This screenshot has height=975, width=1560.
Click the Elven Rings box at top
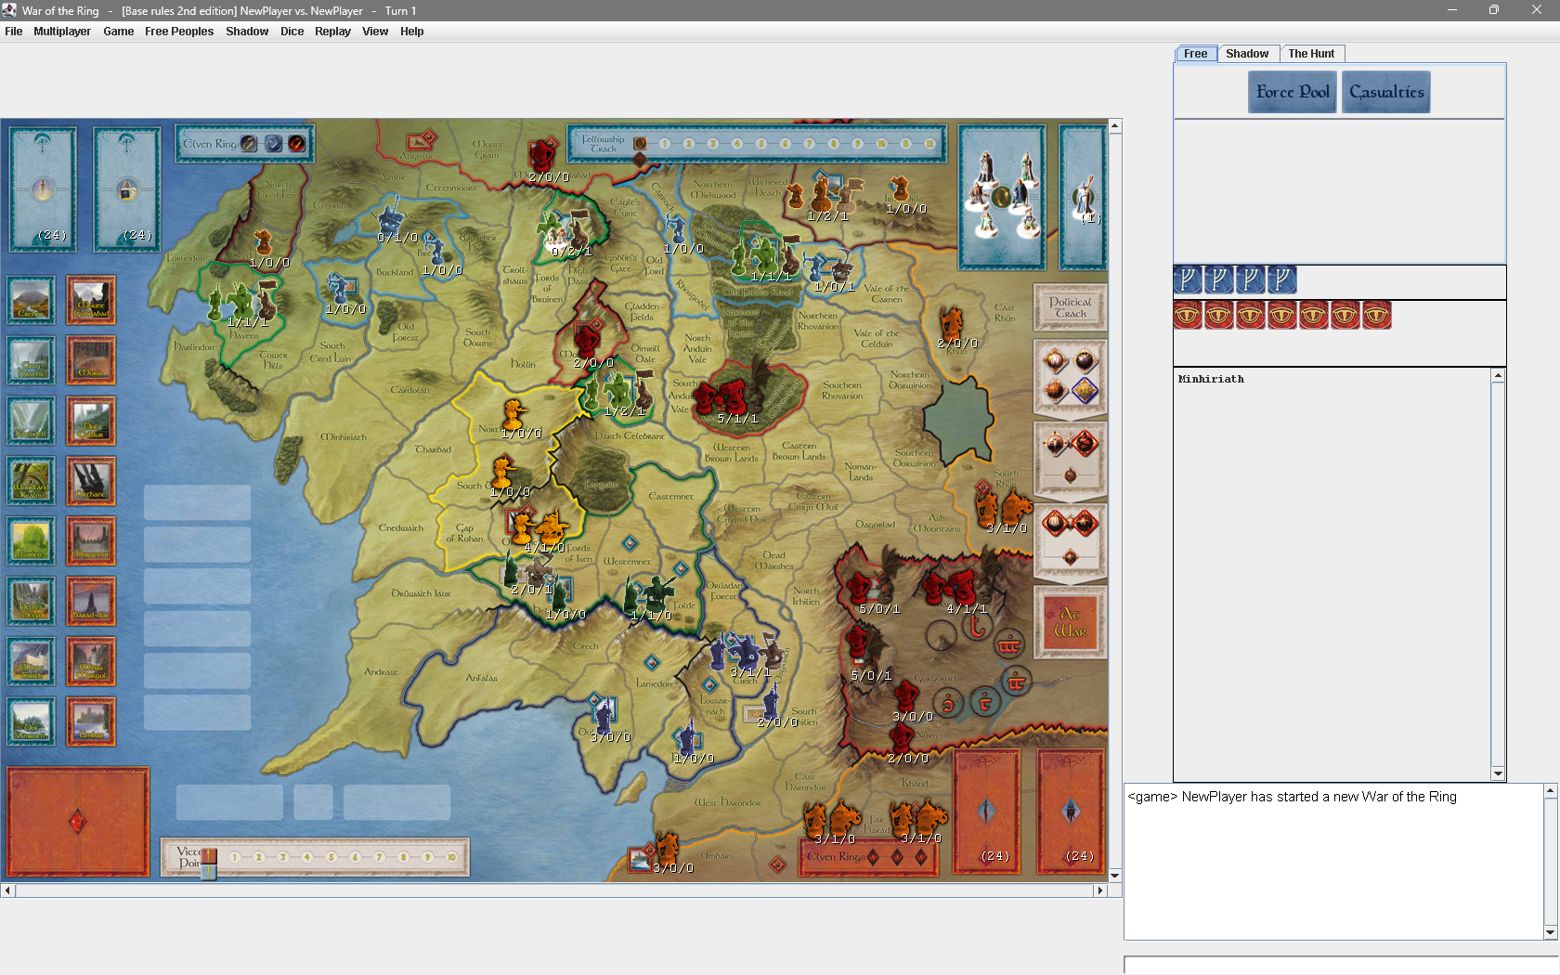pyautogui.click(x=244, y=144)
